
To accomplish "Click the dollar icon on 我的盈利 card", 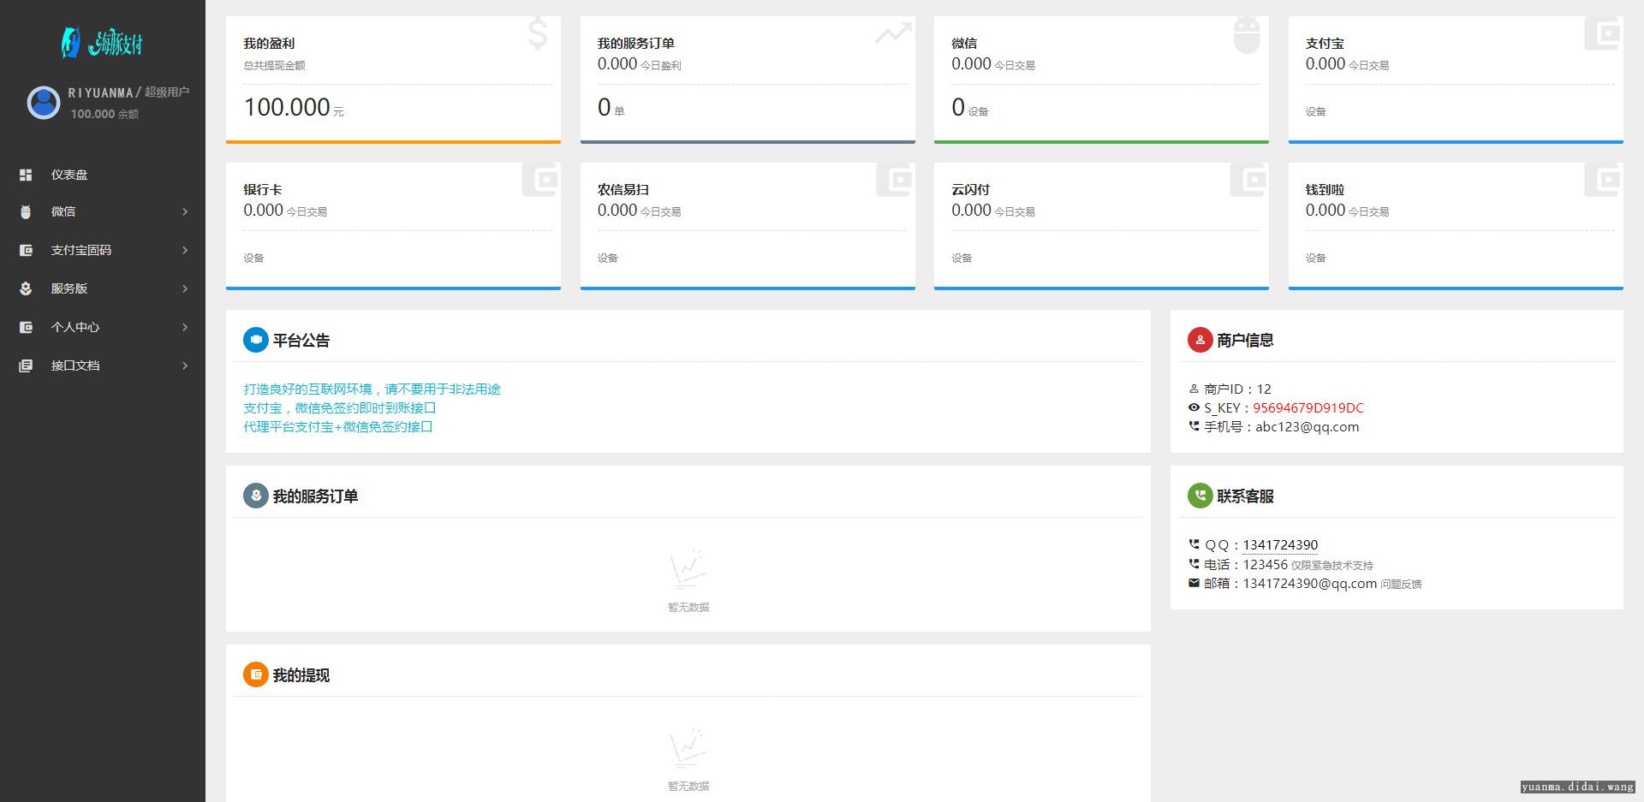I will (538, 34).
